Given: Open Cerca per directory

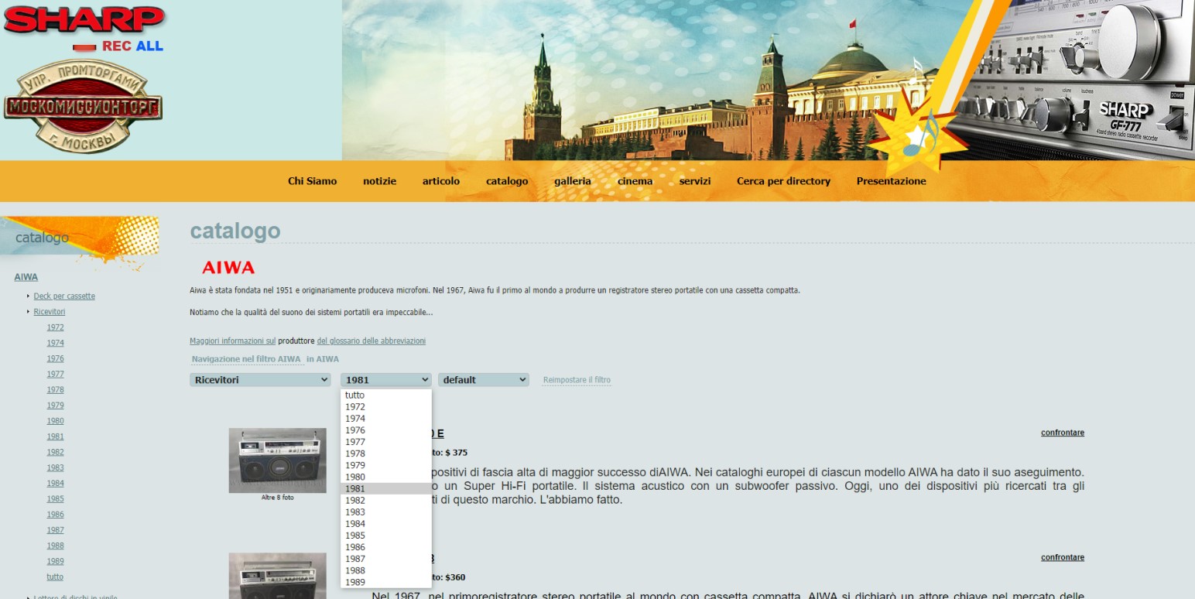Looking at the screenshot, I should click(x=783, y=181).
